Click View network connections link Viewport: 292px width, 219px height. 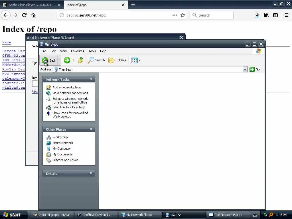(x=70, y=93)
